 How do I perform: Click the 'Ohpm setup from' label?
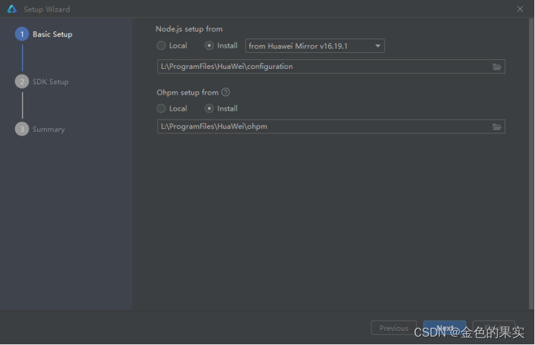(x=187, y=93)
